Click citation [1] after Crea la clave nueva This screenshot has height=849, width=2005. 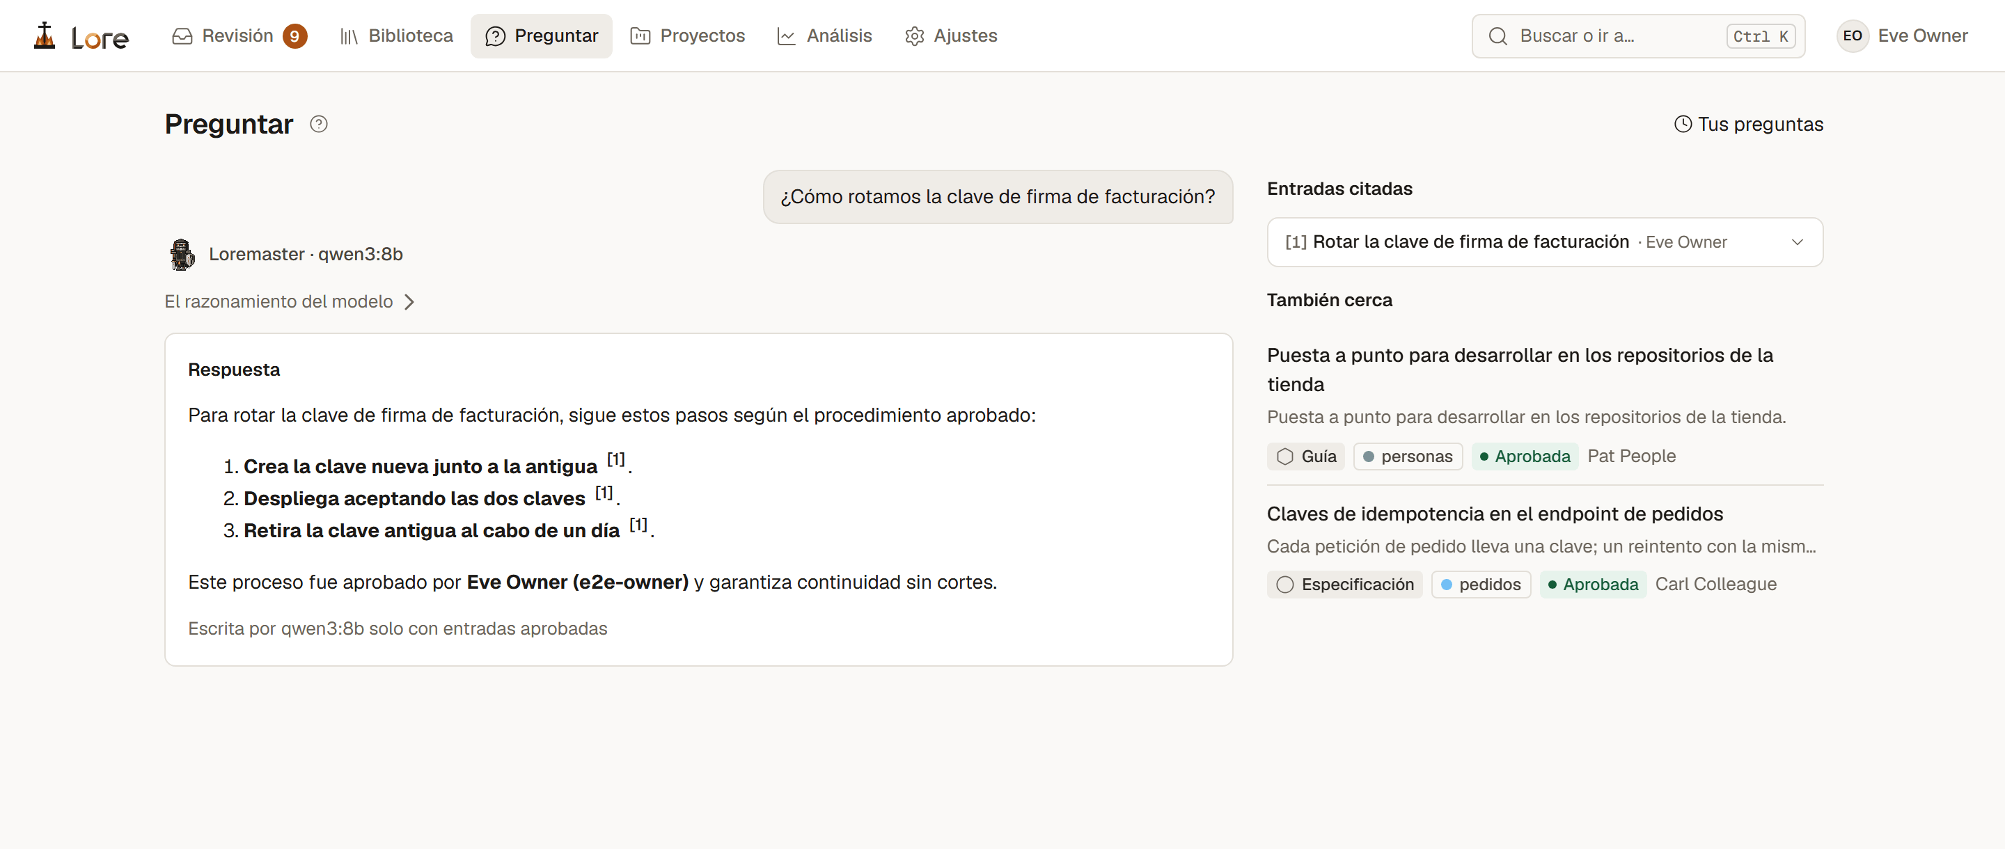point(615,459)
